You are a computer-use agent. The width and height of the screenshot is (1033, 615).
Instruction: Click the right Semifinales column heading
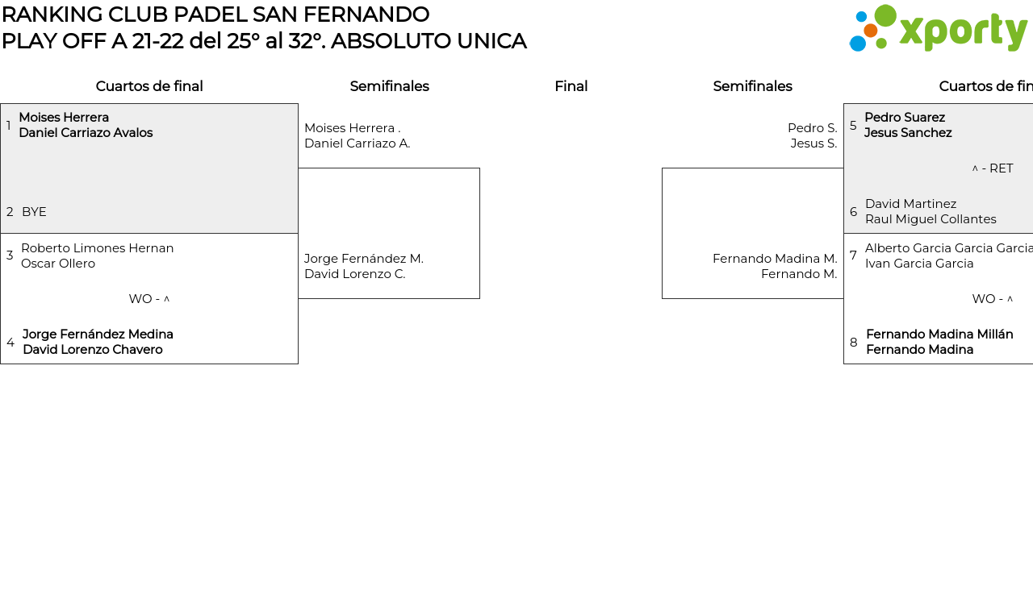(752, 86)
